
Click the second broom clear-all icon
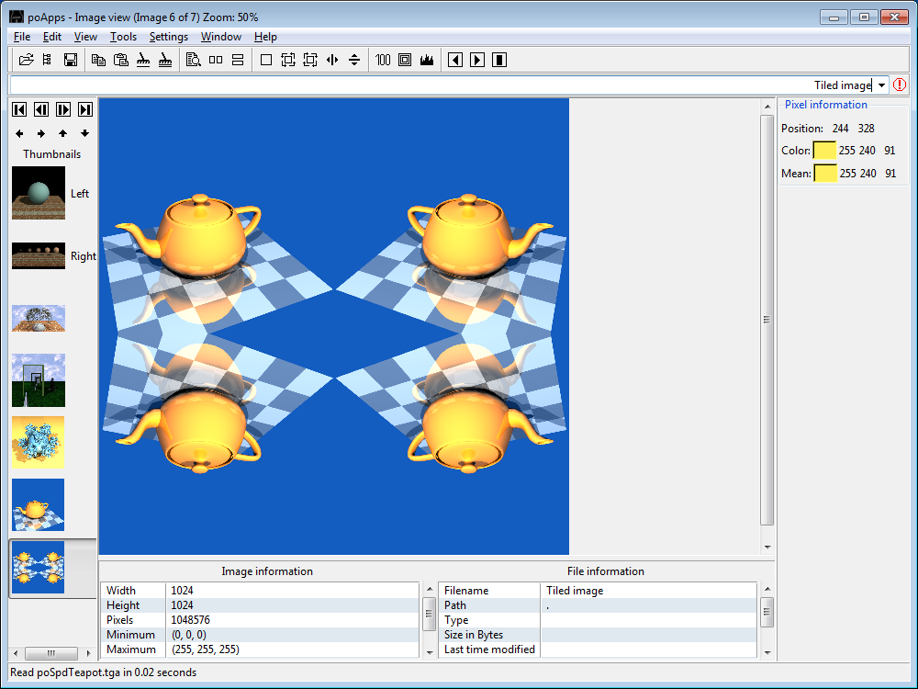click(x=165, y=60)
